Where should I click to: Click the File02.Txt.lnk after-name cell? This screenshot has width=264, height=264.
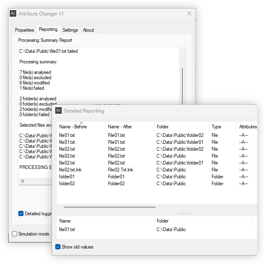[121, 170]
